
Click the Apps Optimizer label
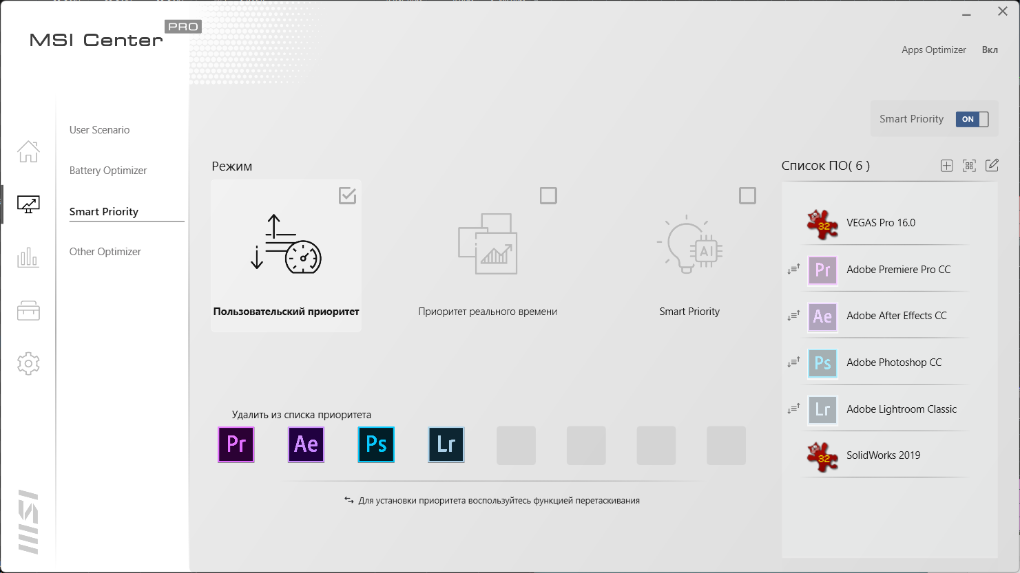(934, 50)
